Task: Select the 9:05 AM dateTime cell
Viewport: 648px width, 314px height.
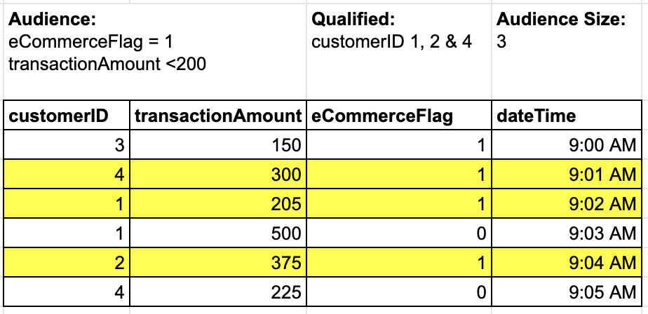Action: (x=566, y=291)
